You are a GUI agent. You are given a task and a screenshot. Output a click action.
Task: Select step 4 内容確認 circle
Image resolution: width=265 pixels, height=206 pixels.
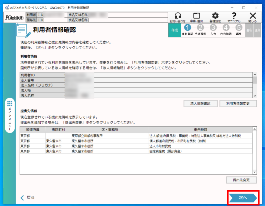coord(226,28)
